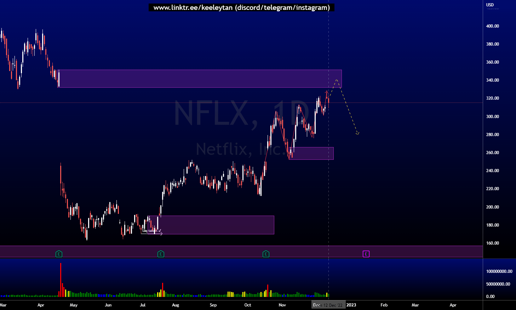Screen dimensions: 516x310
Task: Click the May green earnings marker
Action: [x=59, y=254]
